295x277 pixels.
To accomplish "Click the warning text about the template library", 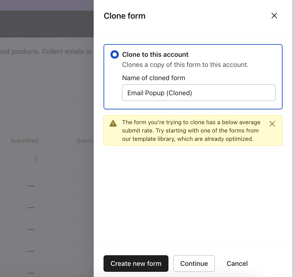I will [x=191, y=130].
